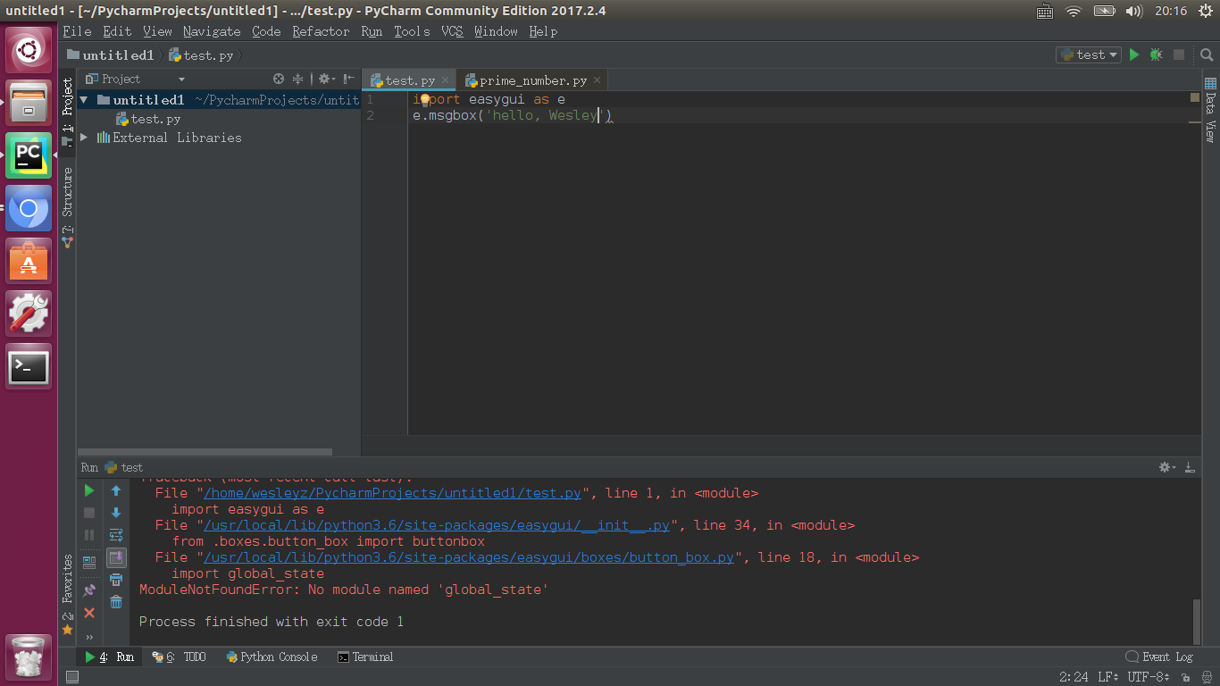Click the blue Up the Stack Trace arrow
Viewport: 1220px width, 686px height.
pyautogui.click(x=116, y=490)
